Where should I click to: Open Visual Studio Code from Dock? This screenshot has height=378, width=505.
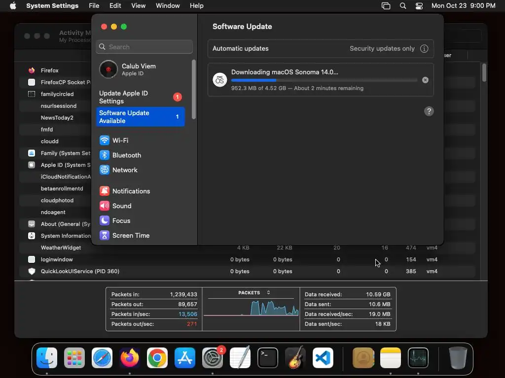323,358
